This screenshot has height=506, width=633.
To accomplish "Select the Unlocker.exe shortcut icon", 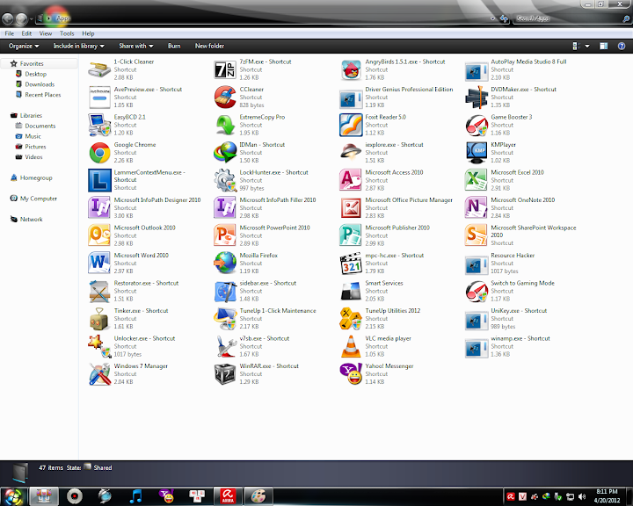I will click(x=99, y=346).
